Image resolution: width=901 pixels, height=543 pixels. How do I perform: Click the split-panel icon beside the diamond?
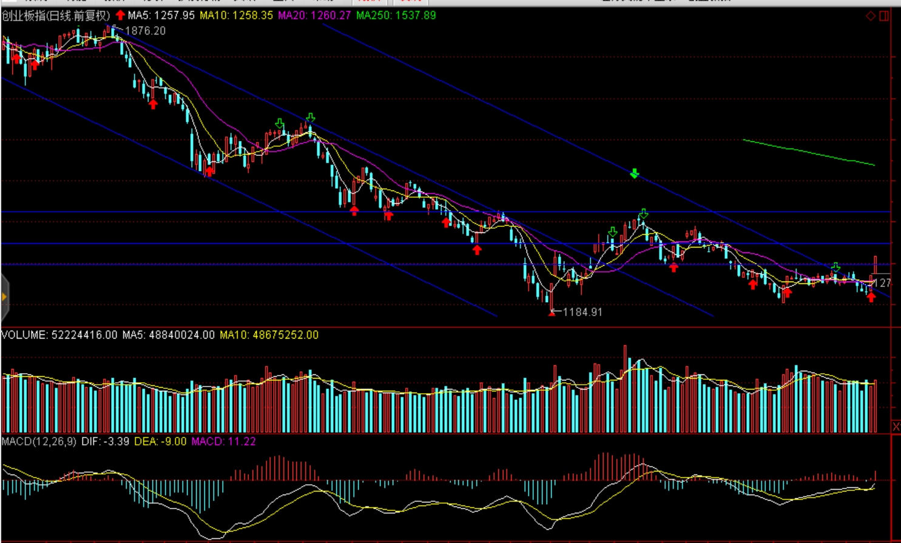884,16
